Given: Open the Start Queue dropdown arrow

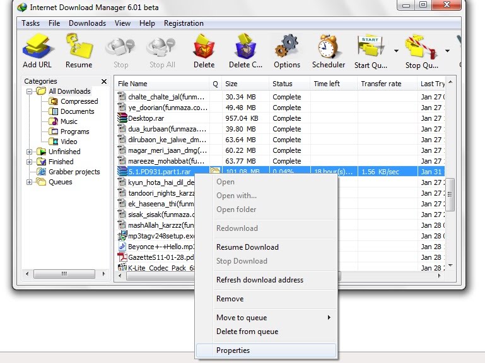Looking at the screenshot, I should pyautogui.click(x=396, y=51).
